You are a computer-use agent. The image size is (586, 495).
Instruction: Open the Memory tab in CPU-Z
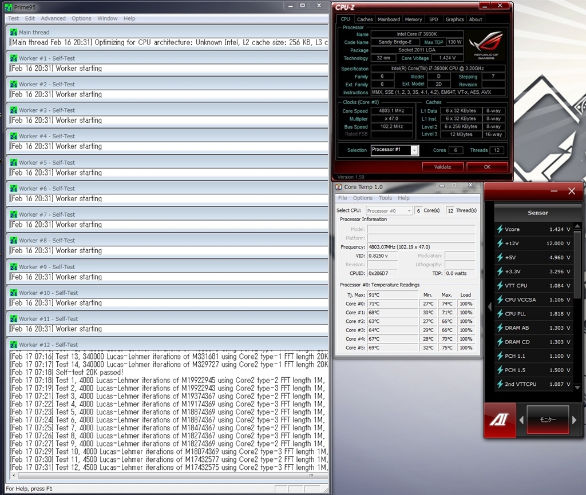coord(413,19)
